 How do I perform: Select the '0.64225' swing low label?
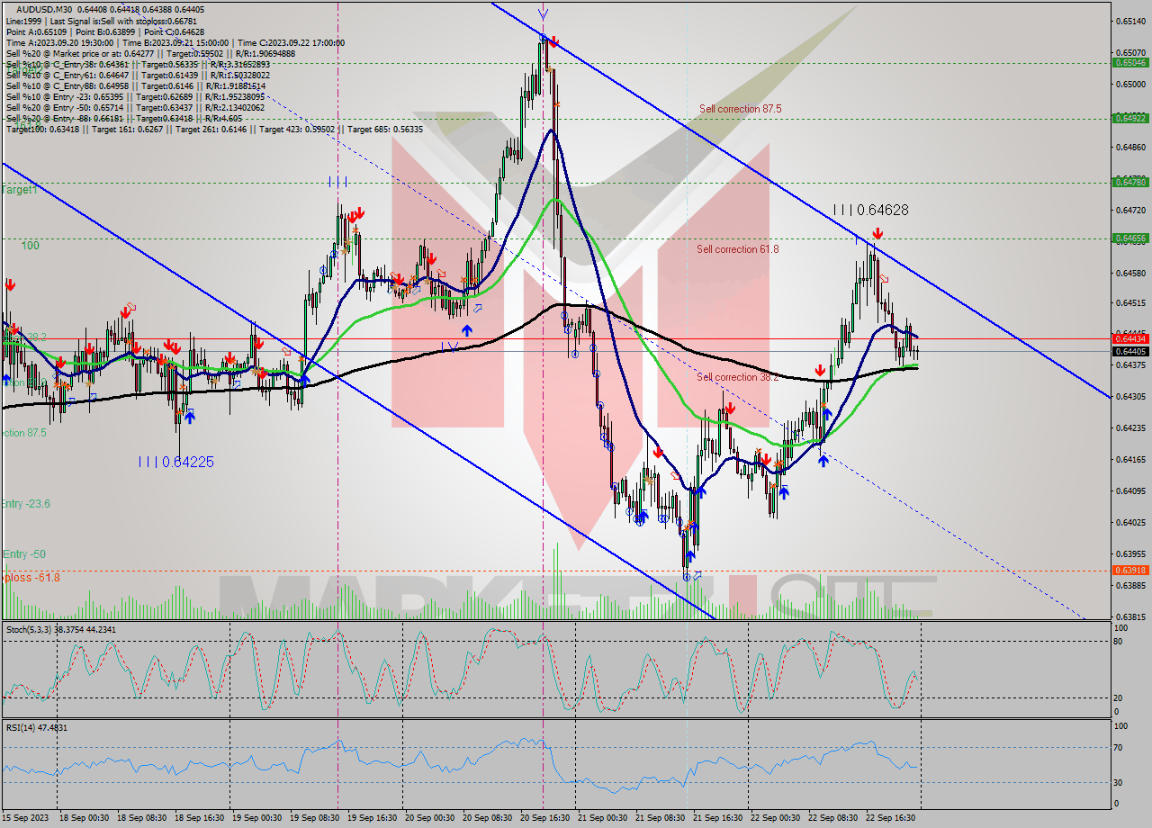click(x=187, y=462)
